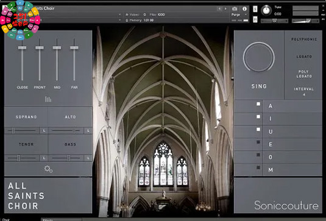Turn the Tune knob
Image resolution: width=326 pixels, height=221 pixels.
(x=266, y=10)
